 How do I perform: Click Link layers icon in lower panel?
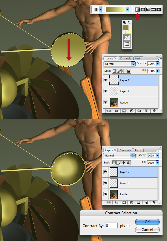point(109,203)
